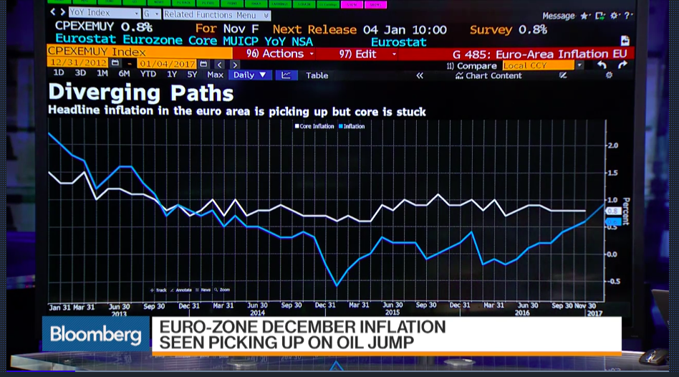The height and width of the screenshot is (377, 679).
Task: Open chart settings gear icon
Action: pyautogui.click(x=609, y=75)
